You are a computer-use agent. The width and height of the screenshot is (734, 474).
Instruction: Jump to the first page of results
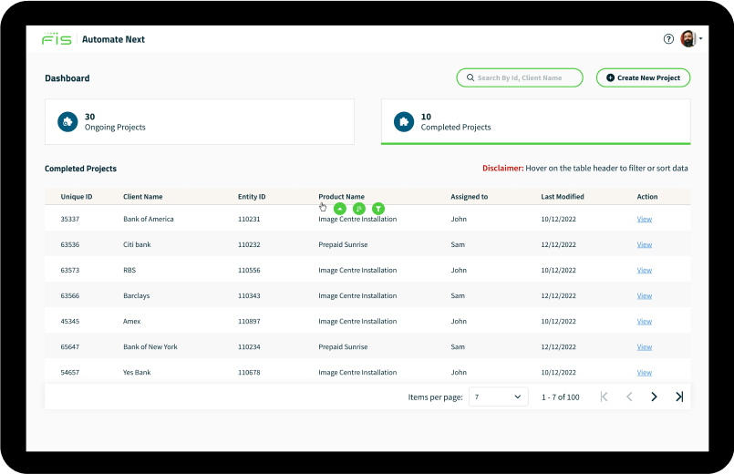tap(604, 397)
